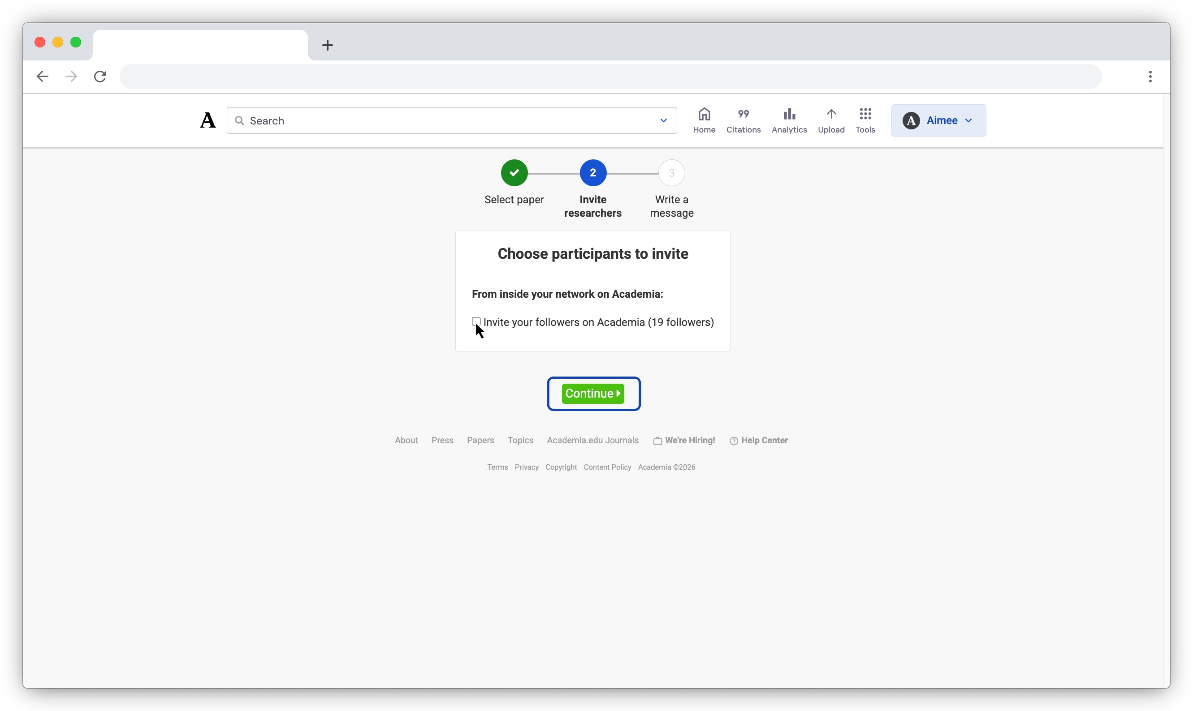Click Academia ©2026 footer text
Image resolution: width=1193 pixels, height=711 pixels.
(666, 467)
